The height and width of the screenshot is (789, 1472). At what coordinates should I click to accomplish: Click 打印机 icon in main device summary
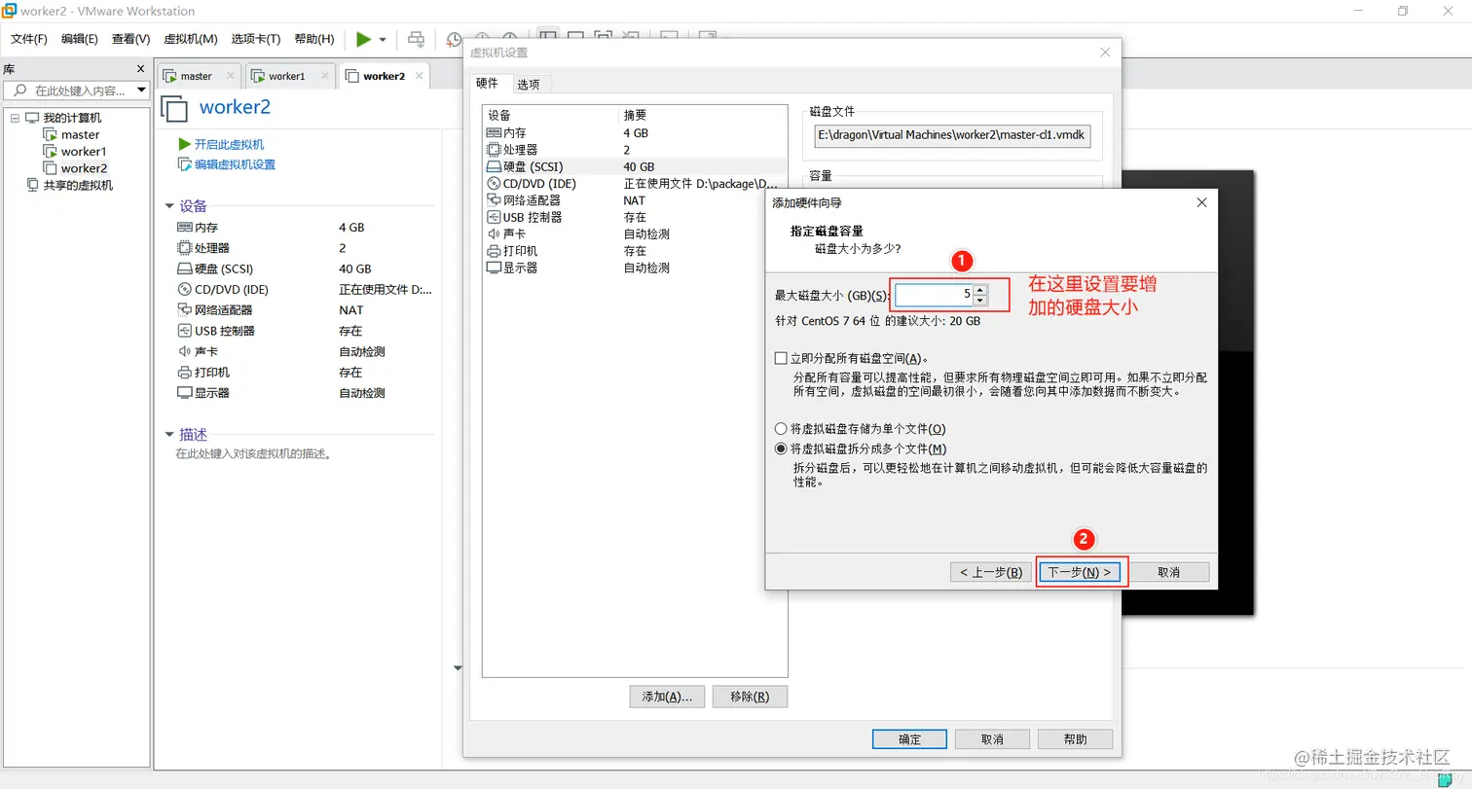[x=185, y=373]
